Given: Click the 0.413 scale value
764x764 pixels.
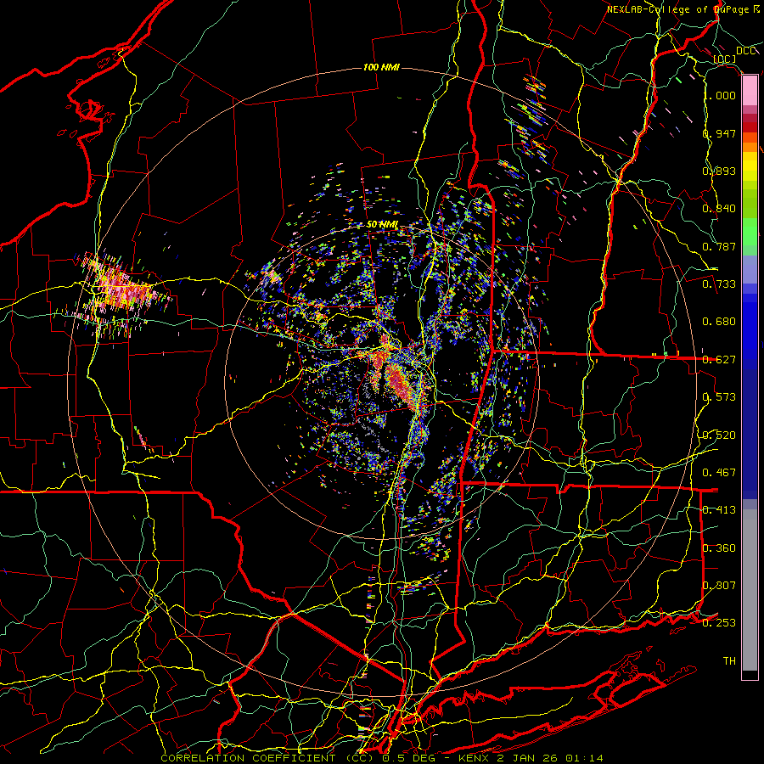Looking at the screenshot, I should [x=719, y=510].
